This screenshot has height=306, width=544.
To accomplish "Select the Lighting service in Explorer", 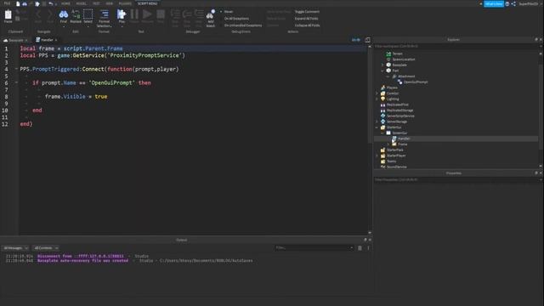I will (390, 99).
